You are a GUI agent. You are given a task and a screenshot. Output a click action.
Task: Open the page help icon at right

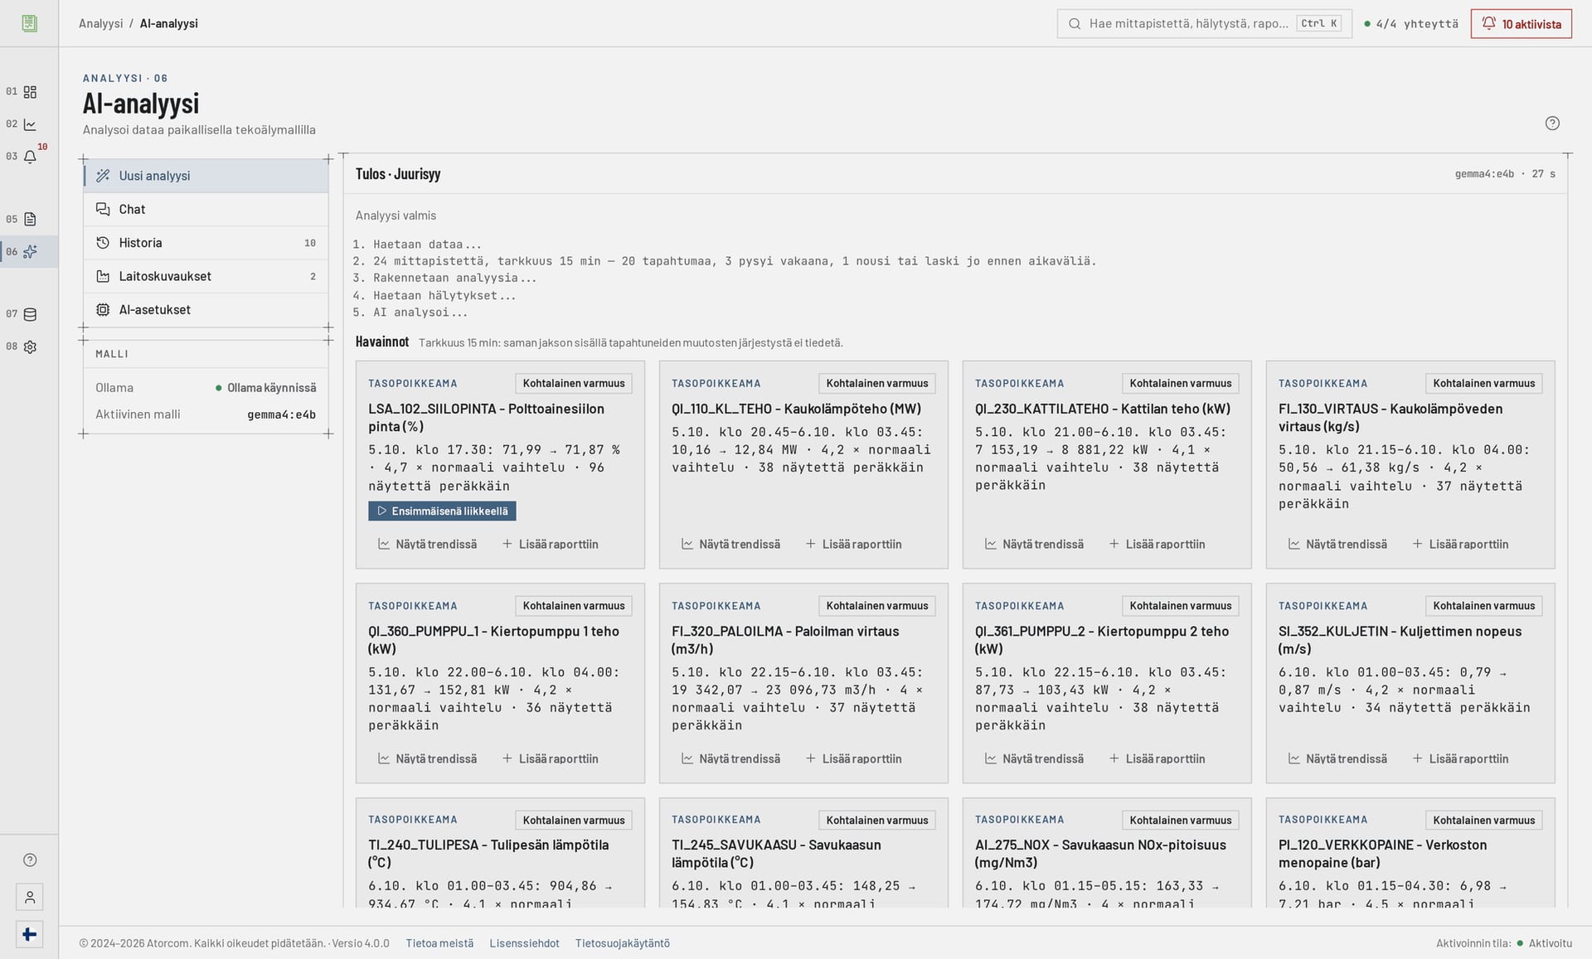point(1552,124)
